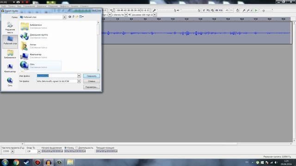Select Компьютер in places sidebar

point(10,68)
